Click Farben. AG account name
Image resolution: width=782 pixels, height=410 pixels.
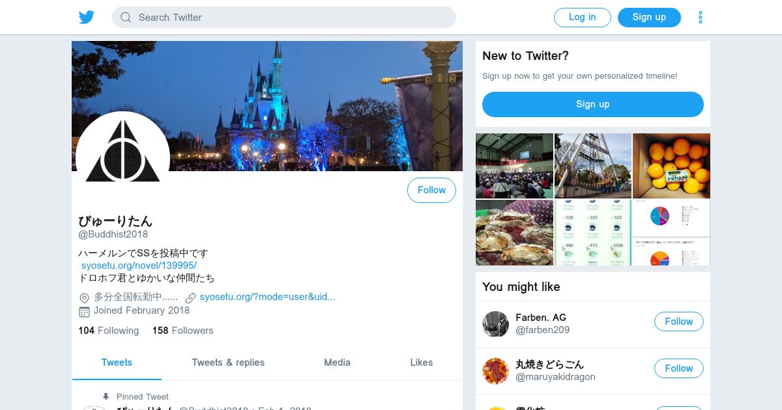point(541,318)
